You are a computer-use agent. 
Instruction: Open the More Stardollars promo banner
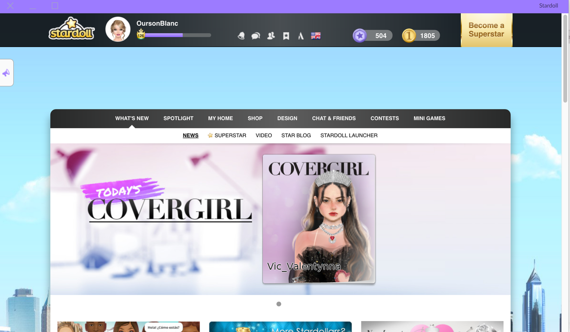click(280, 327)
